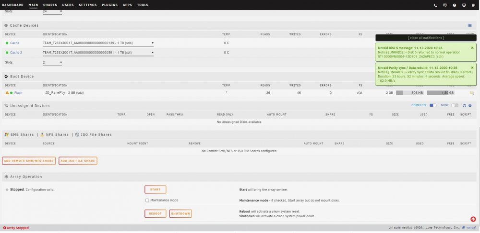Click the Cache Devices section icon
The image size is (480, 233).
point(6,25)
